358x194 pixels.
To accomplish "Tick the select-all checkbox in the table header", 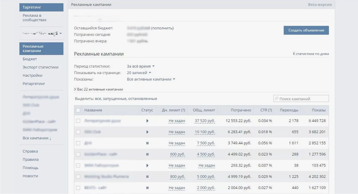I will click(x=78, y=110).
